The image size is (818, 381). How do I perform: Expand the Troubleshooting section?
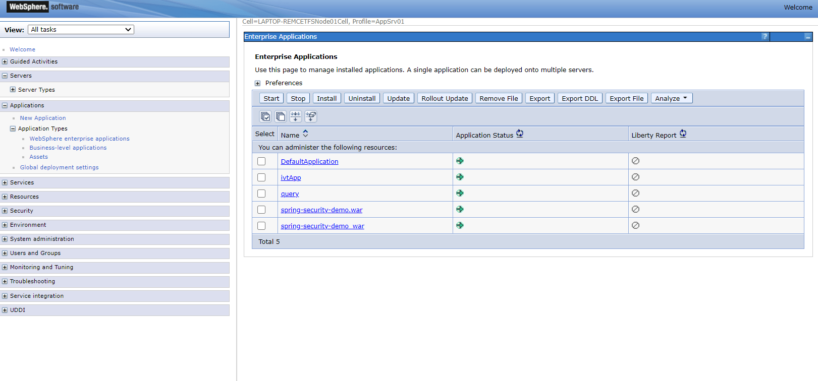(5, 281)
